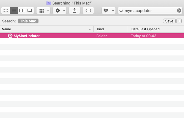Screen dimensions: 184x122
Task: Sort results by Name column
Action: pyautogui.click(x=45, y=29)
